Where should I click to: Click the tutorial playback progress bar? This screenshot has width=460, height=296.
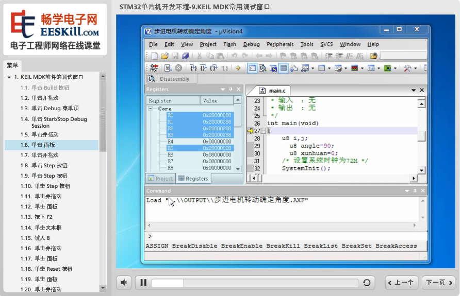[x=255, y=283]
